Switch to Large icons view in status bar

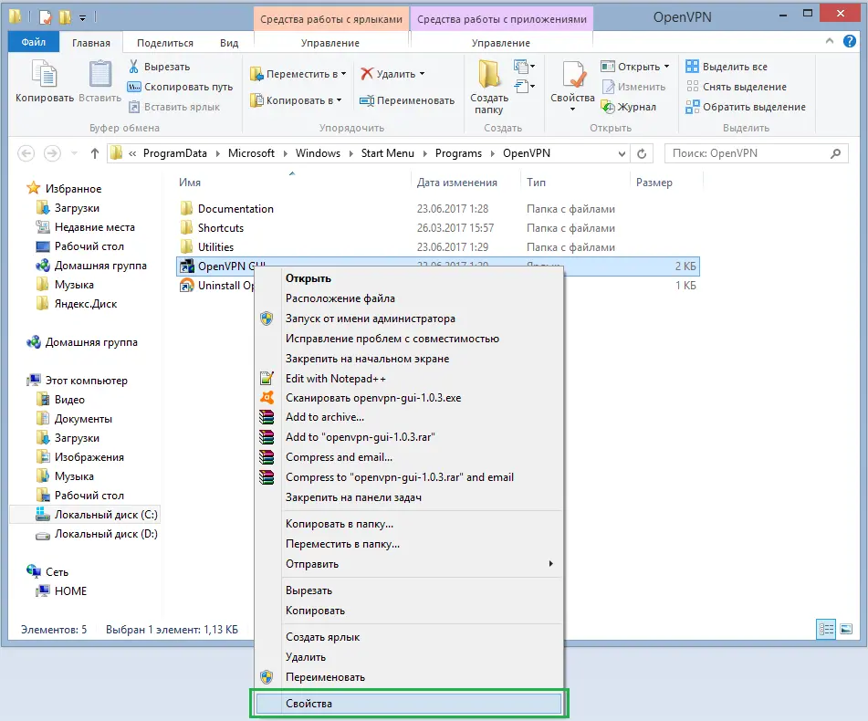coord(846,629)
